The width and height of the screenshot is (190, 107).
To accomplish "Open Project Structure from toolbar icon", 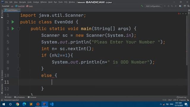I will 180,6.
